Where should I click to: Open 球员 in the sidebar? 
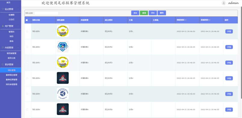click(x=11, y=36)
